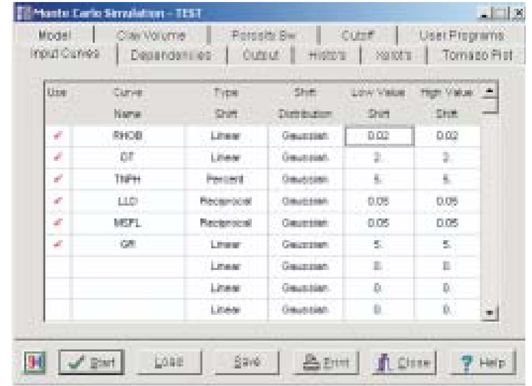This screenshot has height=386, width=532.
Task: Click the TNPH high value shift cell
Action: [x=447, y=179]
